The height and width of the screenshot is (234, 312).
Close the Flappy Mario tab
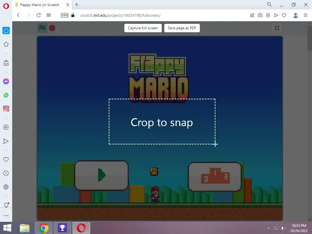point(68,5)
